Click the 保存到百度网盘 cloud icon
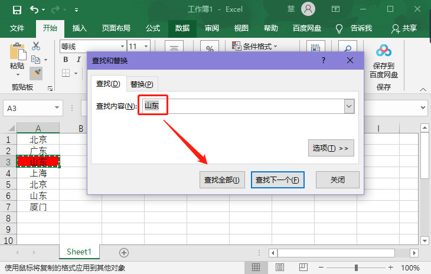Image resolution: width=431 pixels, height=274 pixels. [384, 51]
